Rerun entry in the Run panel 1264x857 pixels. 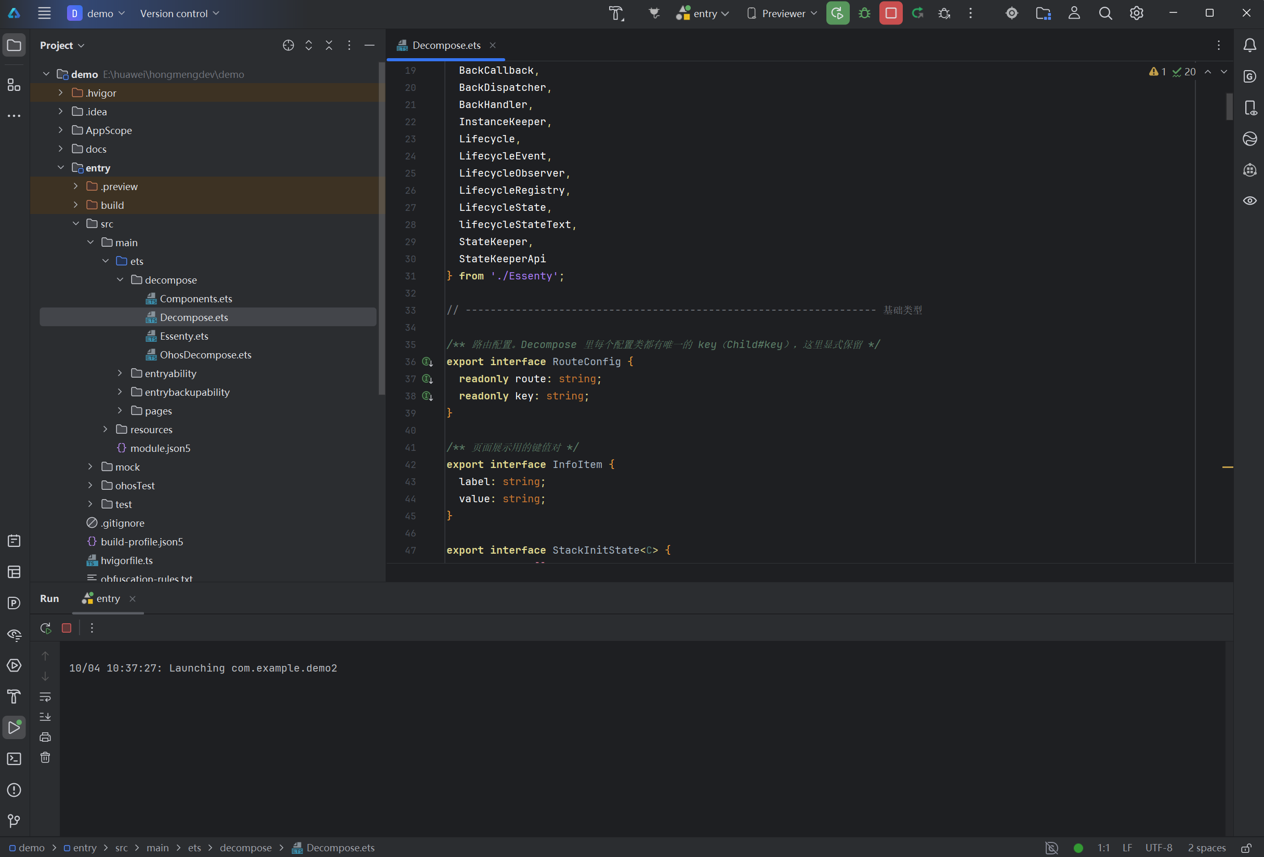[46, 627]
